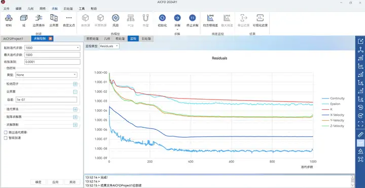Click the X-Velocity legend entry
This screenshot has height=188, width=365.
334,115
